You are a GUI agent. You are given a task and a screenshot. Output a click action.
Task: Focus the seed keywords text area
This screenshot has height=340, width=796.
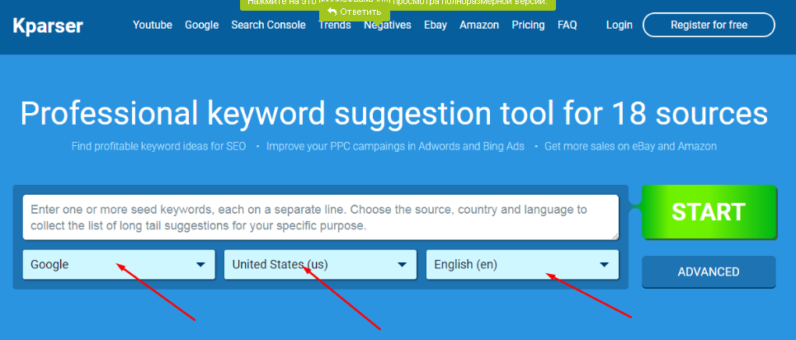click(x=320, y=218)
